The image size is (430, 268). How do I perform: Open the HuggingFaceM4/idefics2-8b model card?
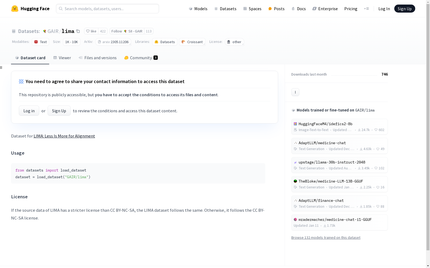click(339, 127)
